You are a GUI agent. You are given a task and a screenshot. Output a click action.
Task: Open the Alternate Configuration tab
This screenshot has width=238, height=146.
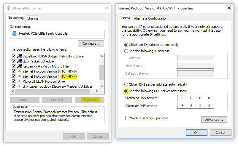(x=151, y=18)
